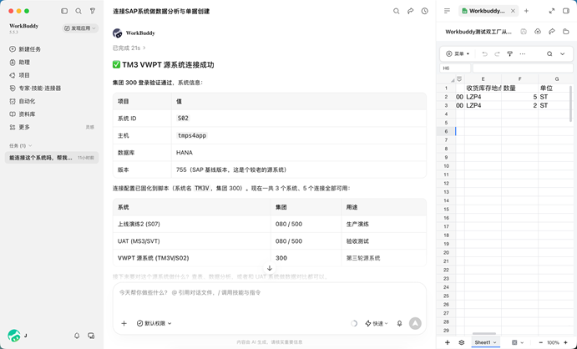This screenshot has width=577, height=349.
Task: Add a new sheet with plus icon
Action: (447, 342)
